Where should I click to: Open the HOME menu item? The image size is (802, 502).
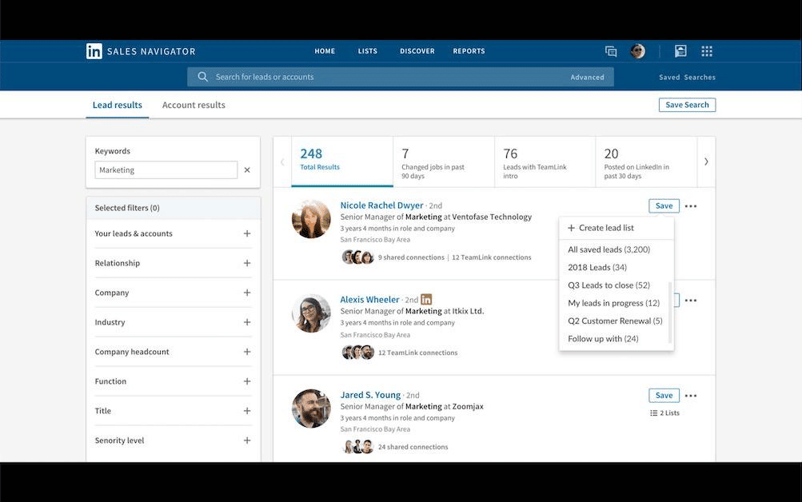325,51
